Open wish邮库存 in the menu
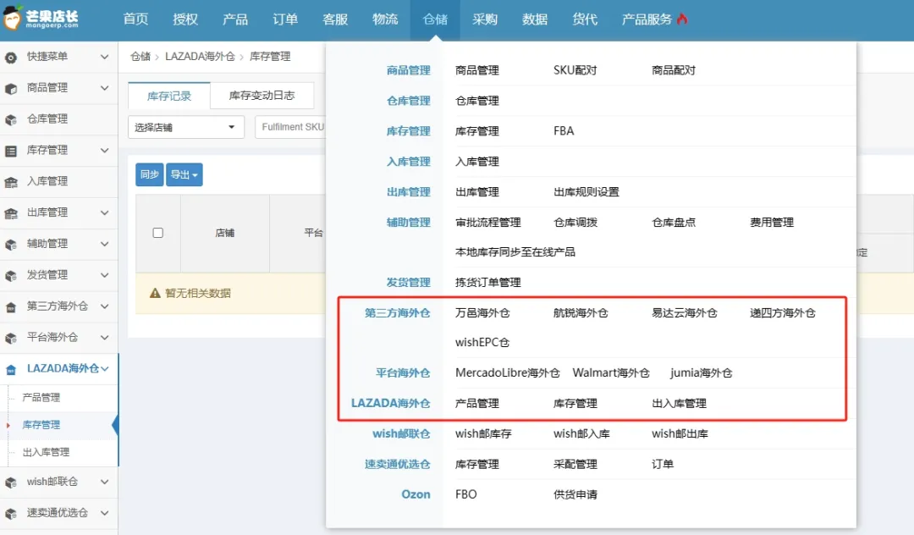Screen dimensions: 914x535 pyautogui.click(x=483, y=433)
